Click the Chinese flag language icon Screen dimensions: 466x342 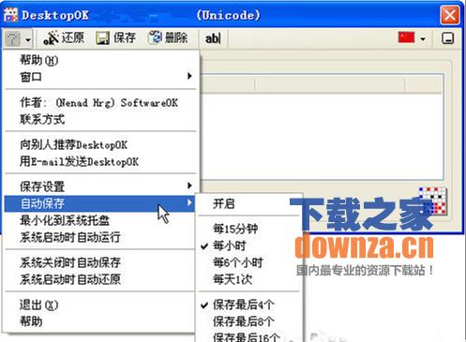[406, 38]
